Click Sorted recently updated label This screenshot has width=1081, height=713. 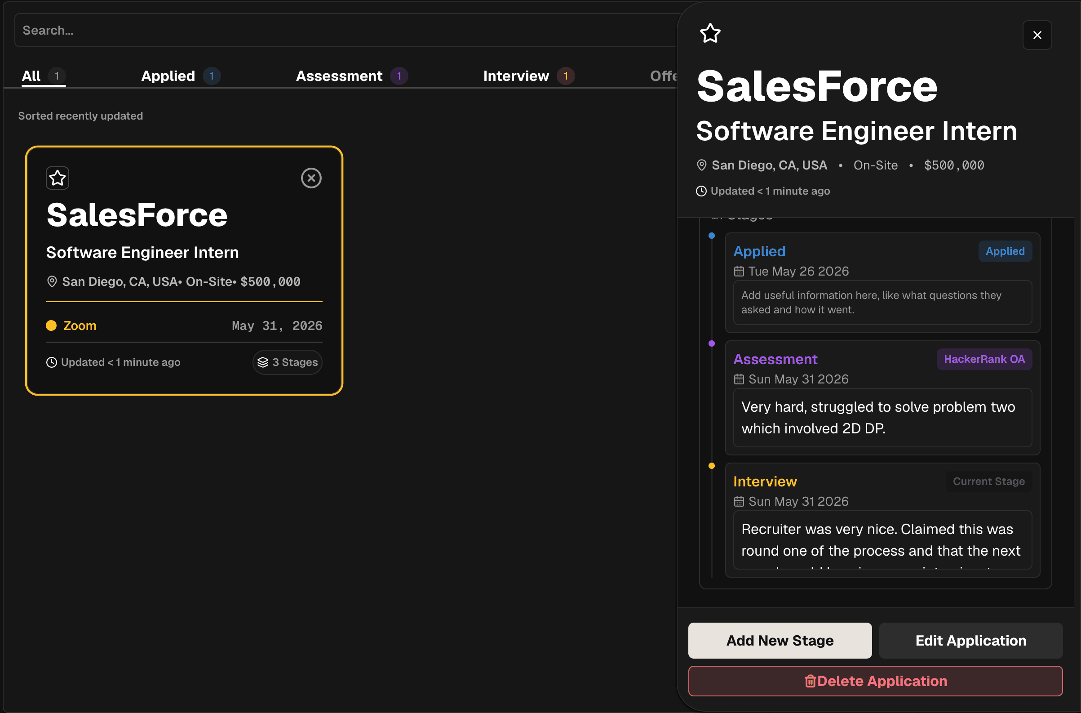click(x=80, y=116)
